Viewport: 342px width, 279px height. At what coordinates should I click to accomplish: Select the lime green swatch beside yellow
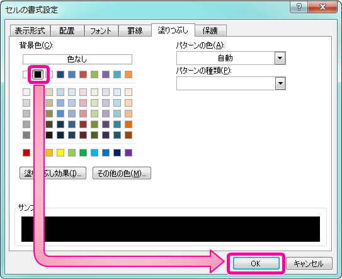pos(72,153)
